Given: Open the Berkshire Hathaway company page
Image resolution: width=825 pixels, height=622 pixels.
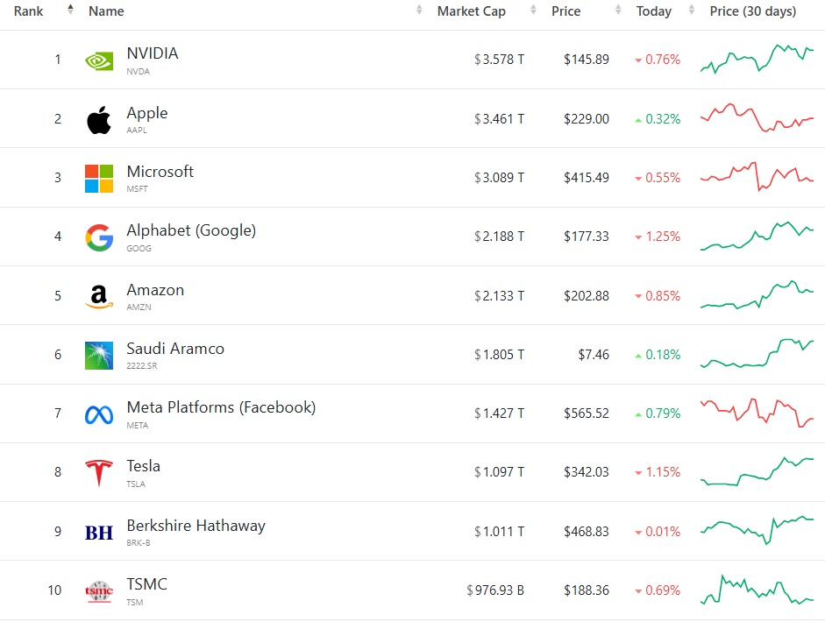Looking at the screenshot, I should [x=196, y=526].
